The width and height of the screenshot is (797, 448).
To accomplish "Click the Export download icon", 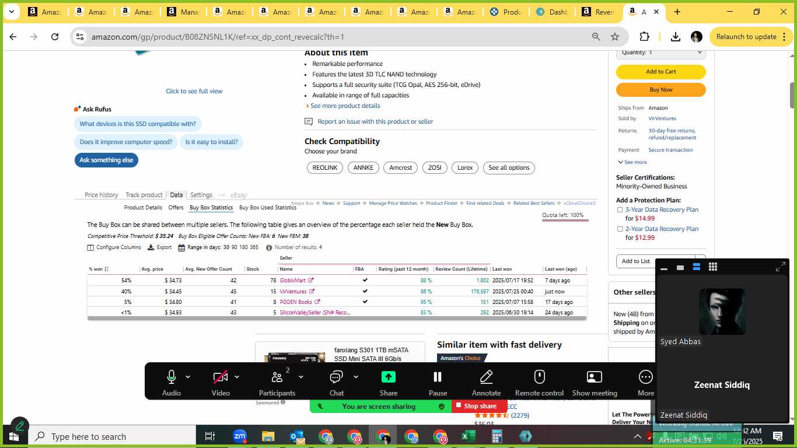I will [151, 247].
